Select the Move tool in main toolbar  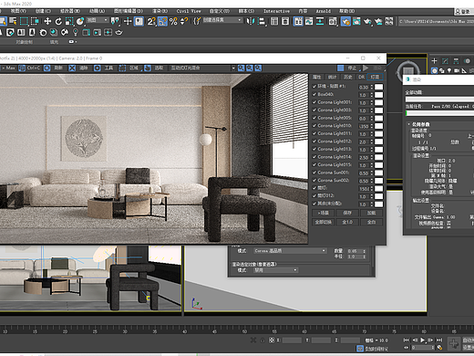[x=47, y=21]
